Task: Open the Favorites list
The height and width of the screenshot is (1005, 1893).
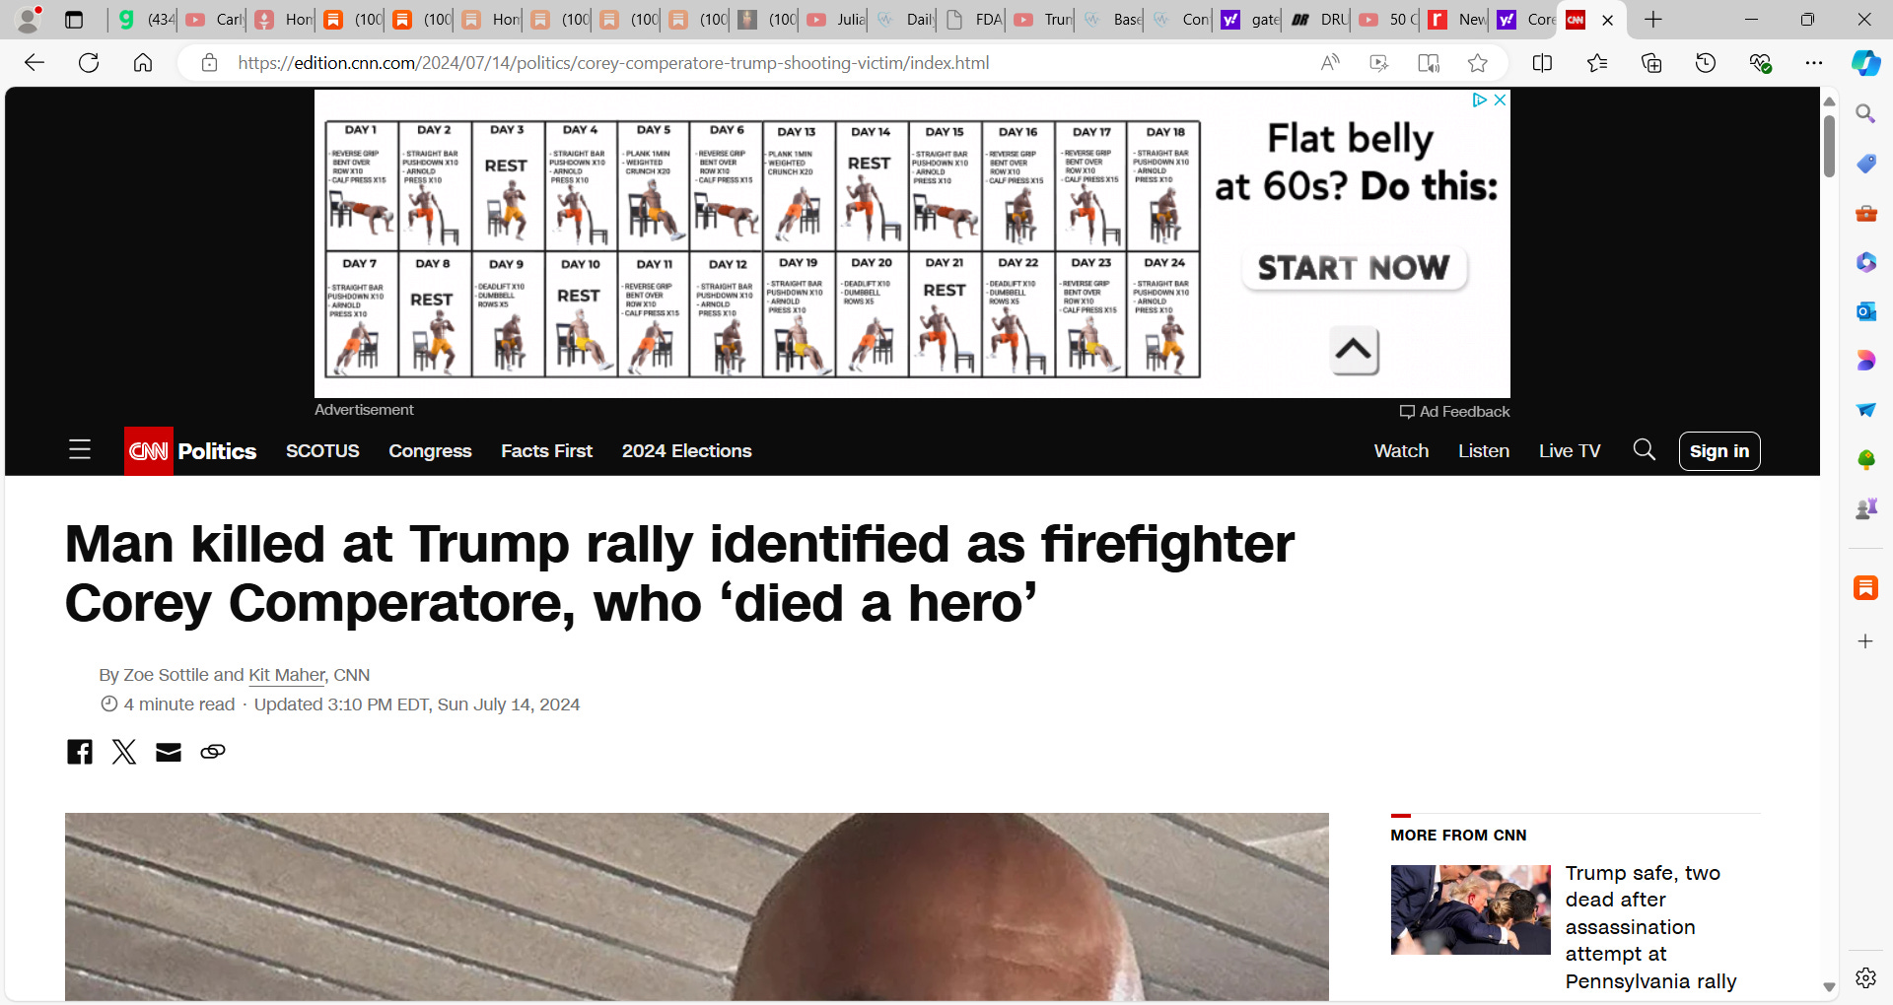Action: pyautogui.click(x=1597, y=63)
